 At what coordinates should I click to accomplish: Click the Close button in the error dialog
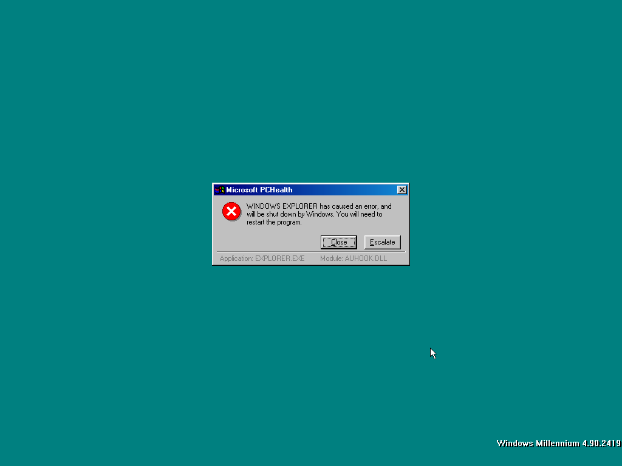click(339, 242)
